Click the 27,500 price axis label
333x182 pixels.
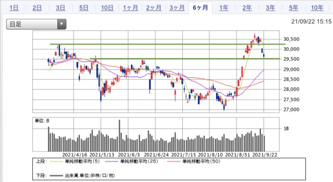pyautogui.click(x=291, y=99)
